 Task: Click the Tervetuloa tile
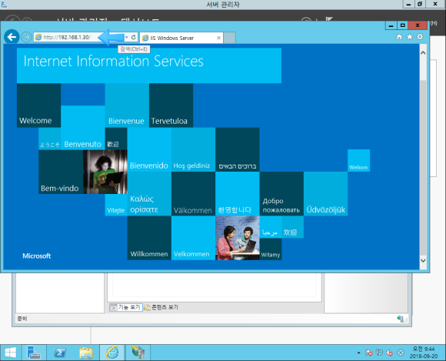[x=171, y=105]
